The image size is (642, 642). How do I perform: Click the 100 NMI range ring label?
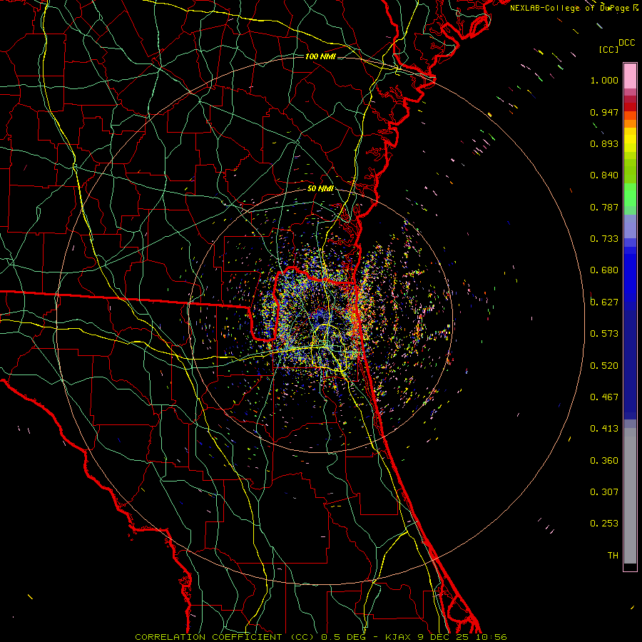click(320, 56)
